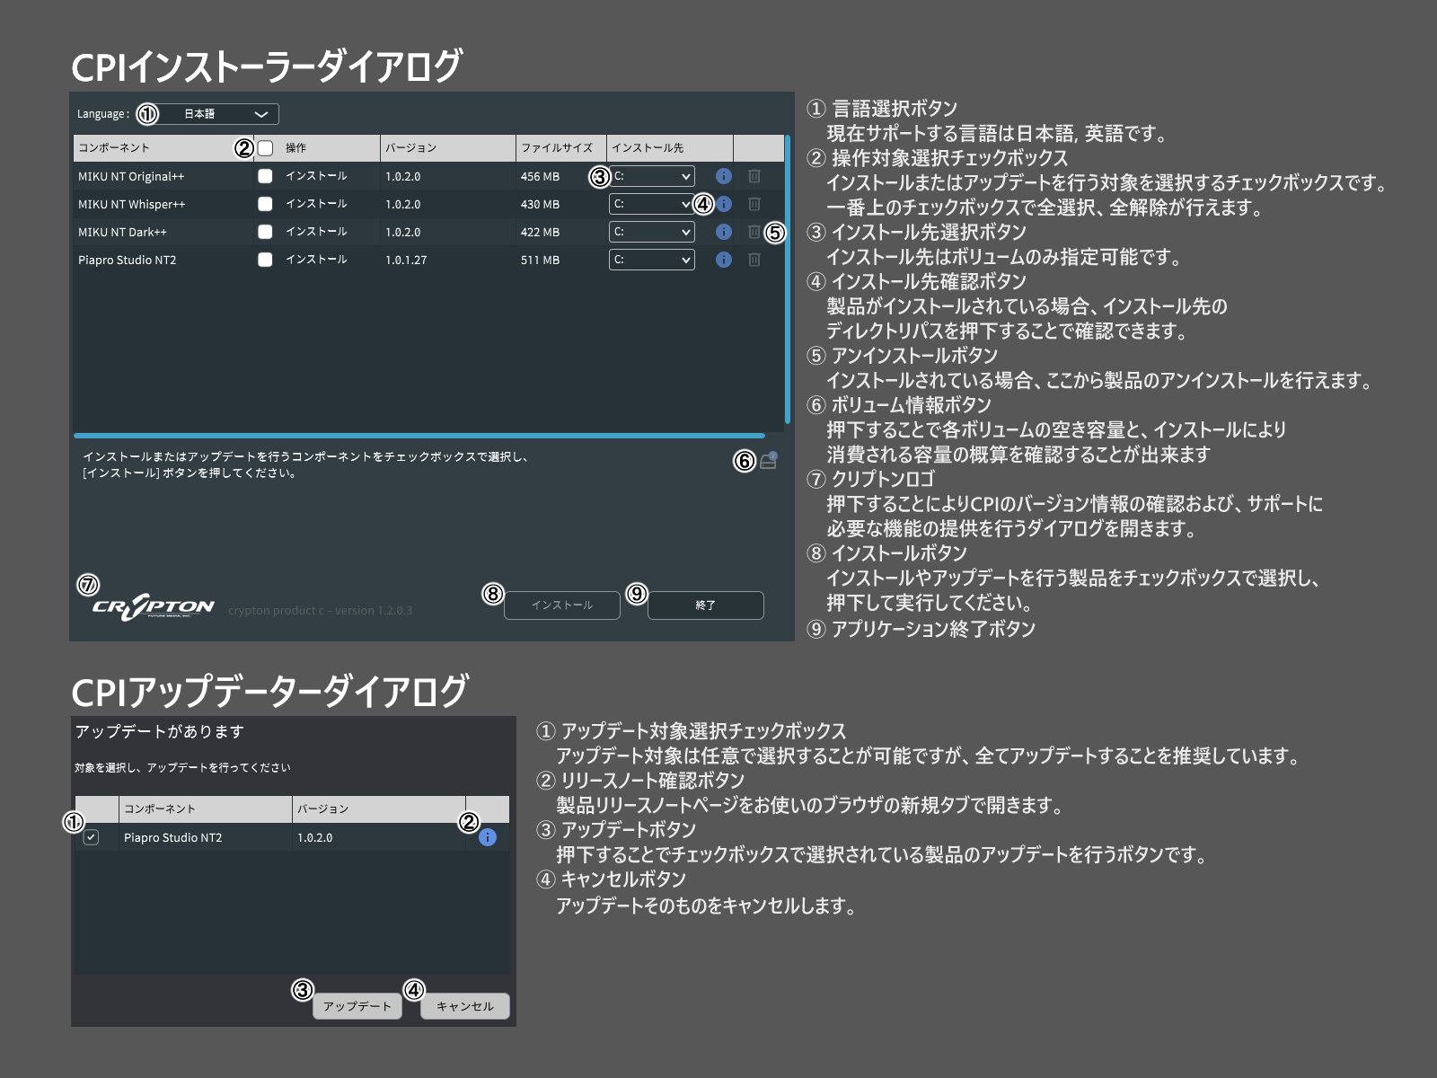Click the Crypton logo
This screenshot has height=1078, width=1437.
click(x=153, y=607)
